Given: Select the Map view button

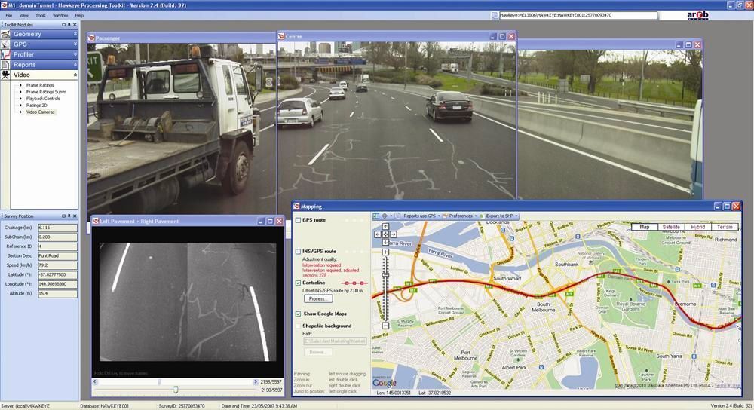Looking at the screenshot, I should coord(645,227).
